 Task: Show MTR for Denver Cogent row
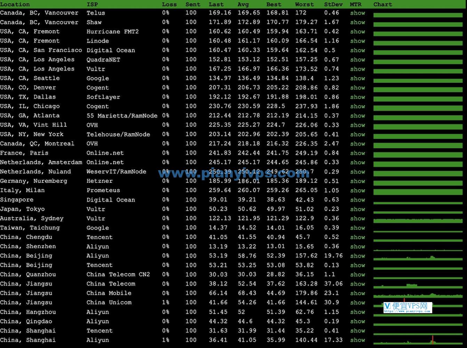[357, 88]
